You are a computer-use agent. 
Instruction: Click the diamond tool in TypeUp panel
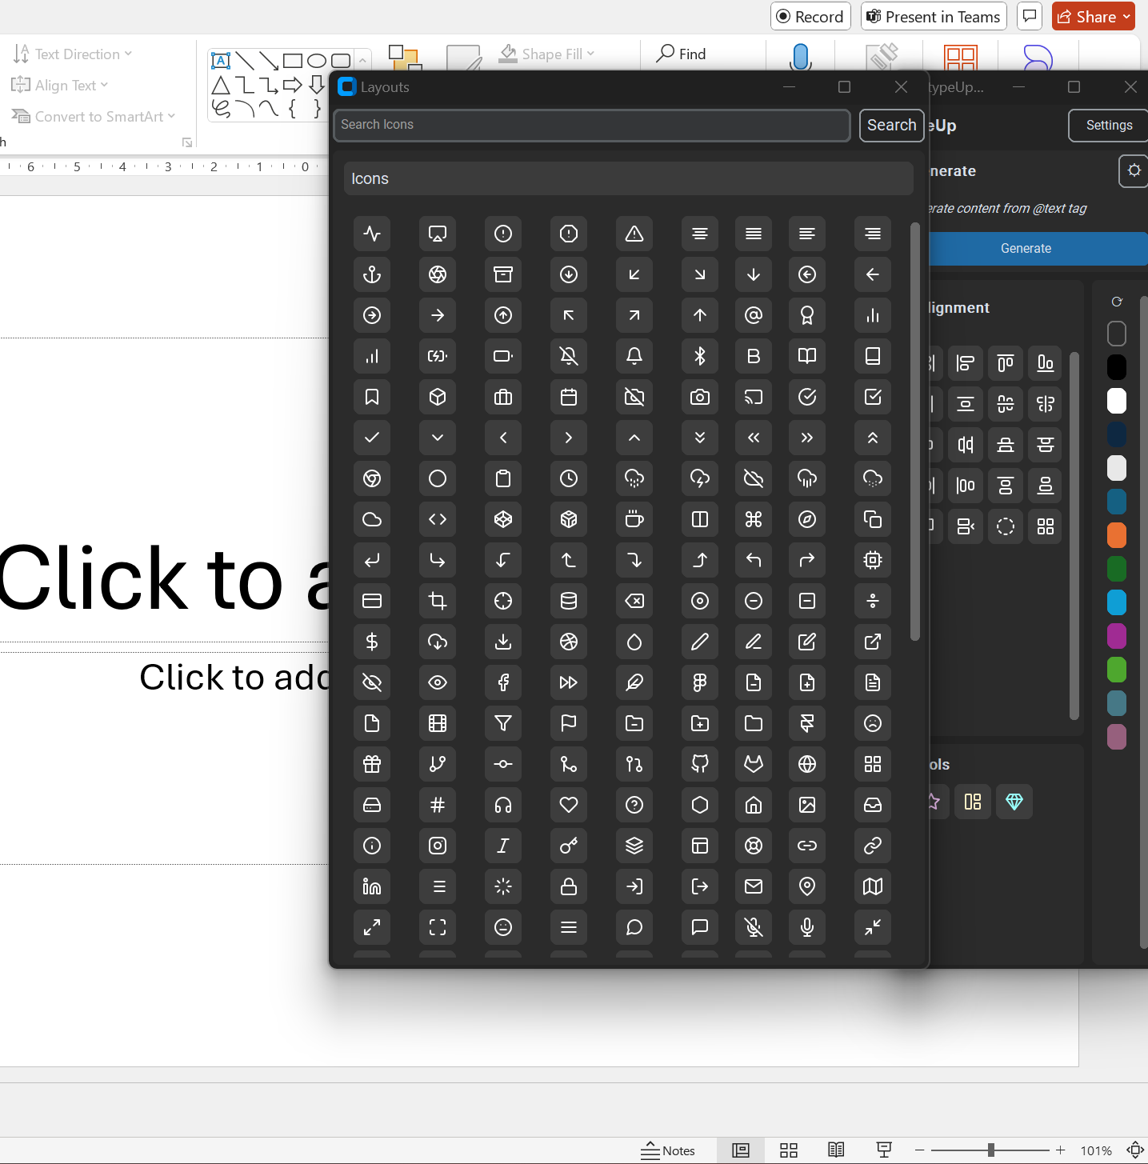click(1014, 802)
